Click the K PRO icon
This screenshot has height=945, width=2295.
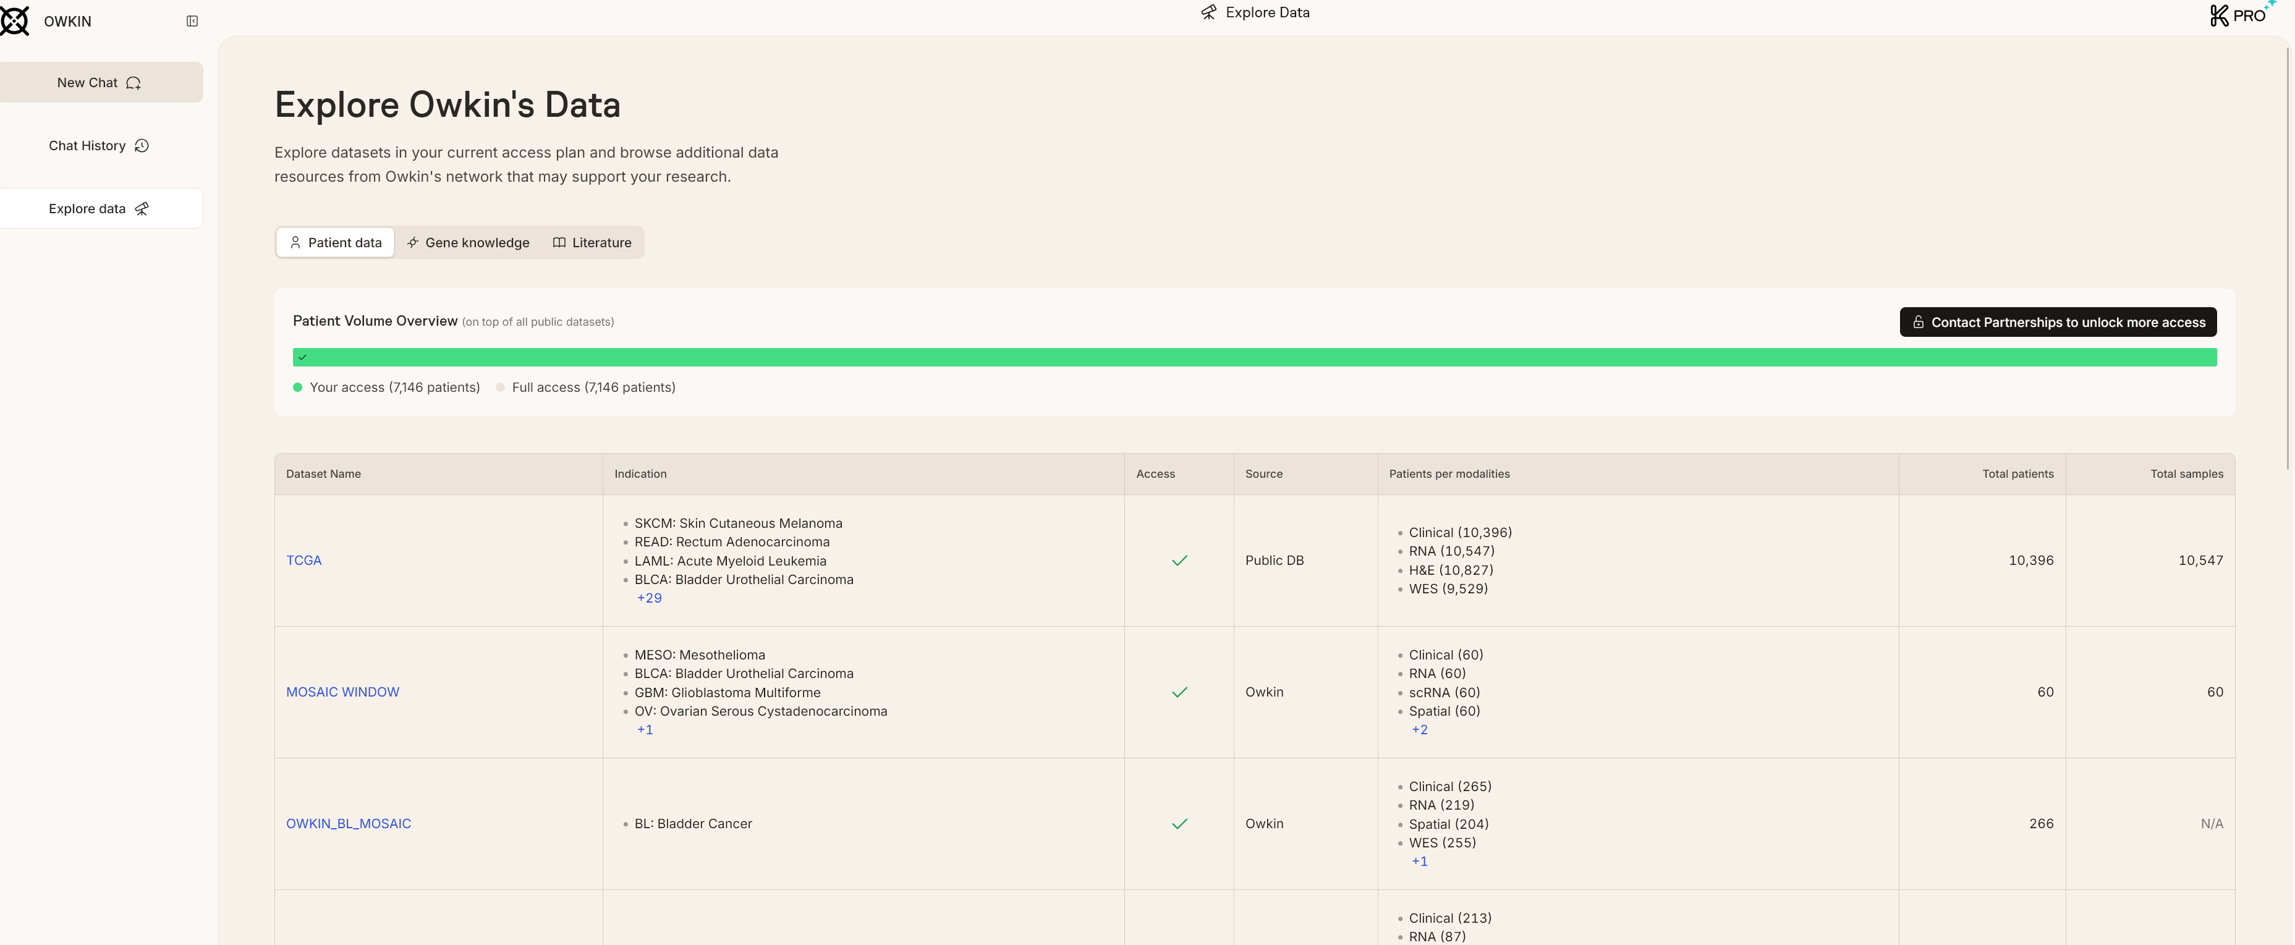(x=2239, y=15)
